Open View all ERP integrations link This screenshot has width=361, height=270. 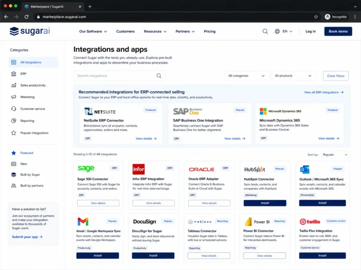point(324,92)
